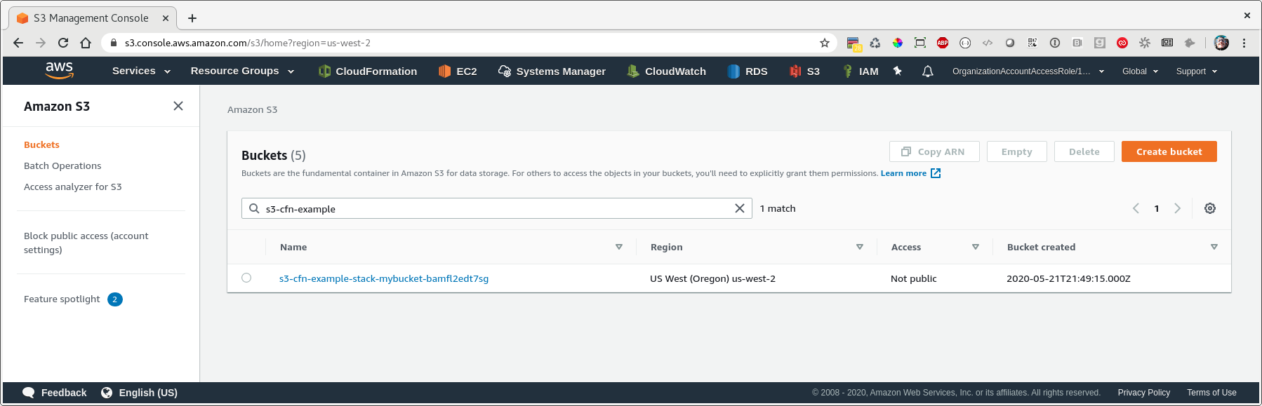The width and height of the screenshot is (1262, 406).
Task: Open the CloudWatch shortcut
Action: point(667,71)
